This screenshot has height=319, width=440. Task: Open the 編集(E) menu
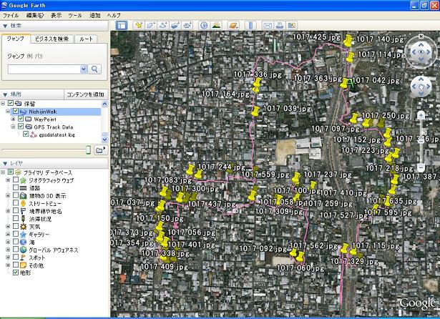[x=35, y=16]
